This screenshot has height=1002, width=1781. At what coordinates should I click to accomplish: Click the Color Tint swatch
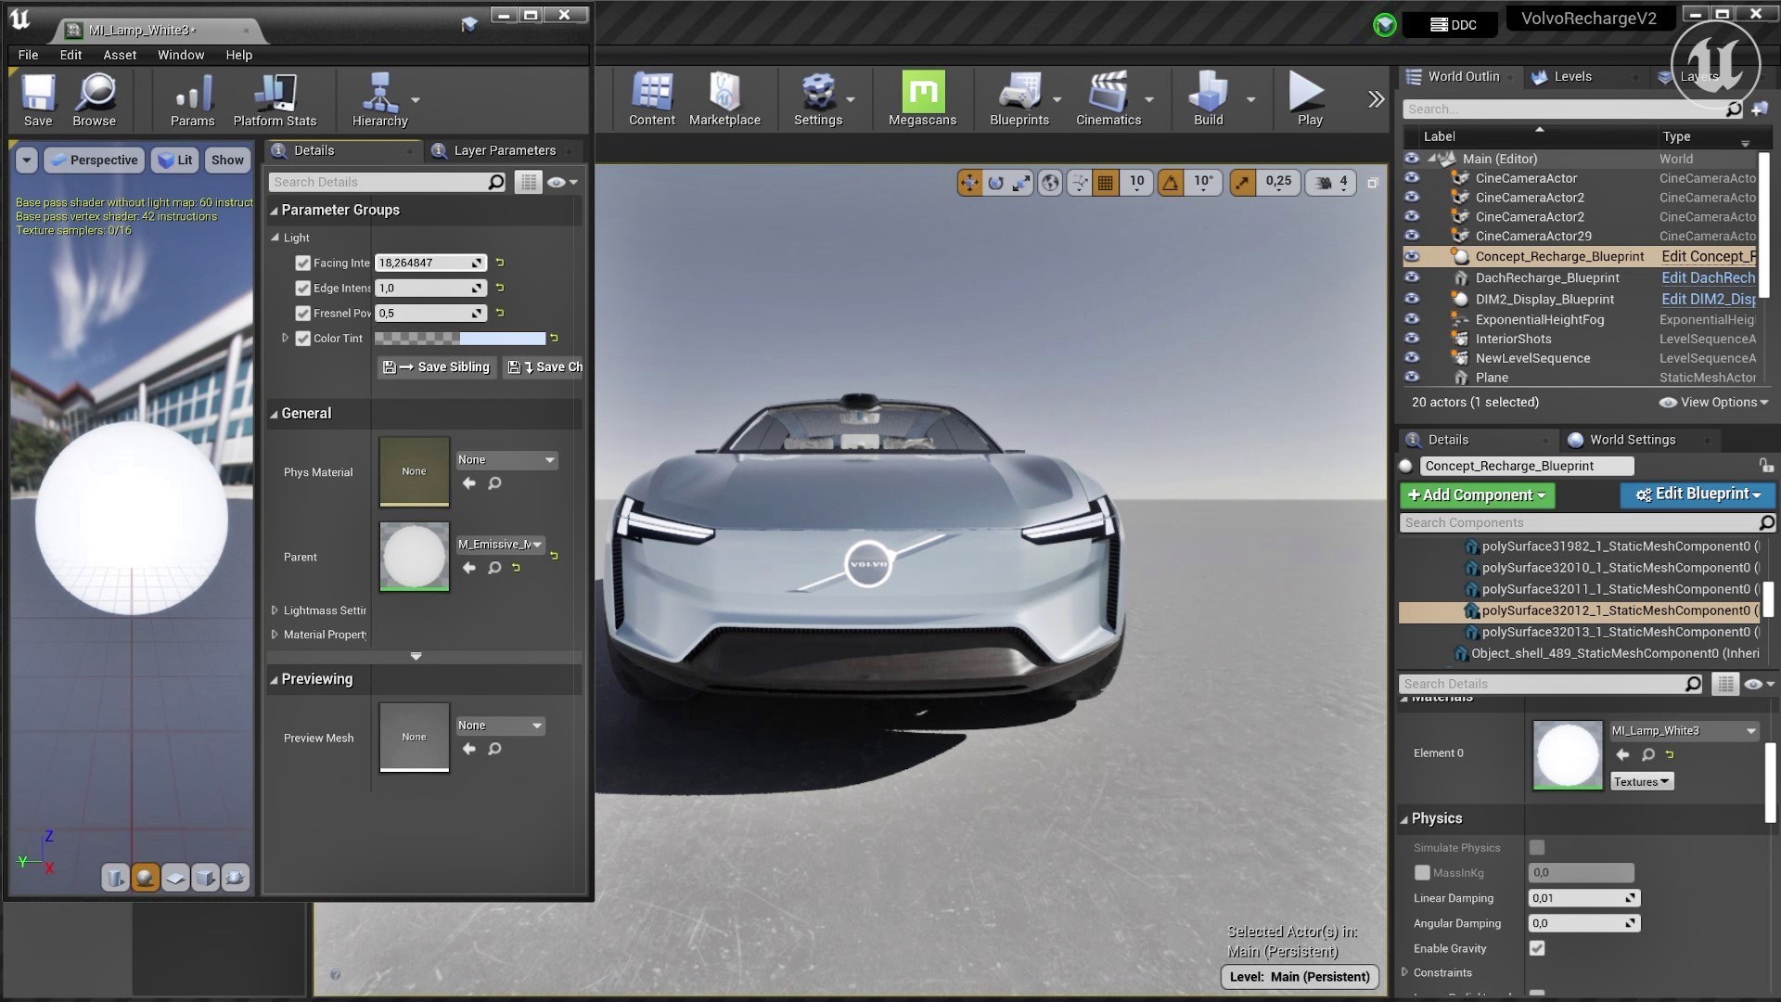(x=460, y=339)
